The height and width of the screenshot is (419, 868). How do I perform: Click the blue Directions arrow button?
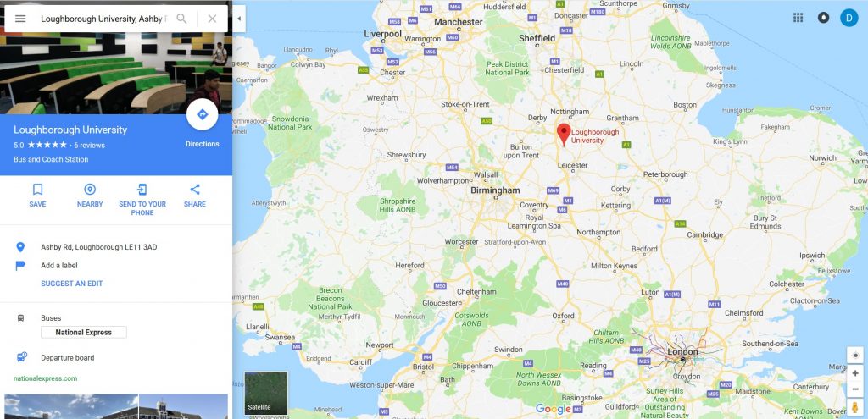pos(202,114)
